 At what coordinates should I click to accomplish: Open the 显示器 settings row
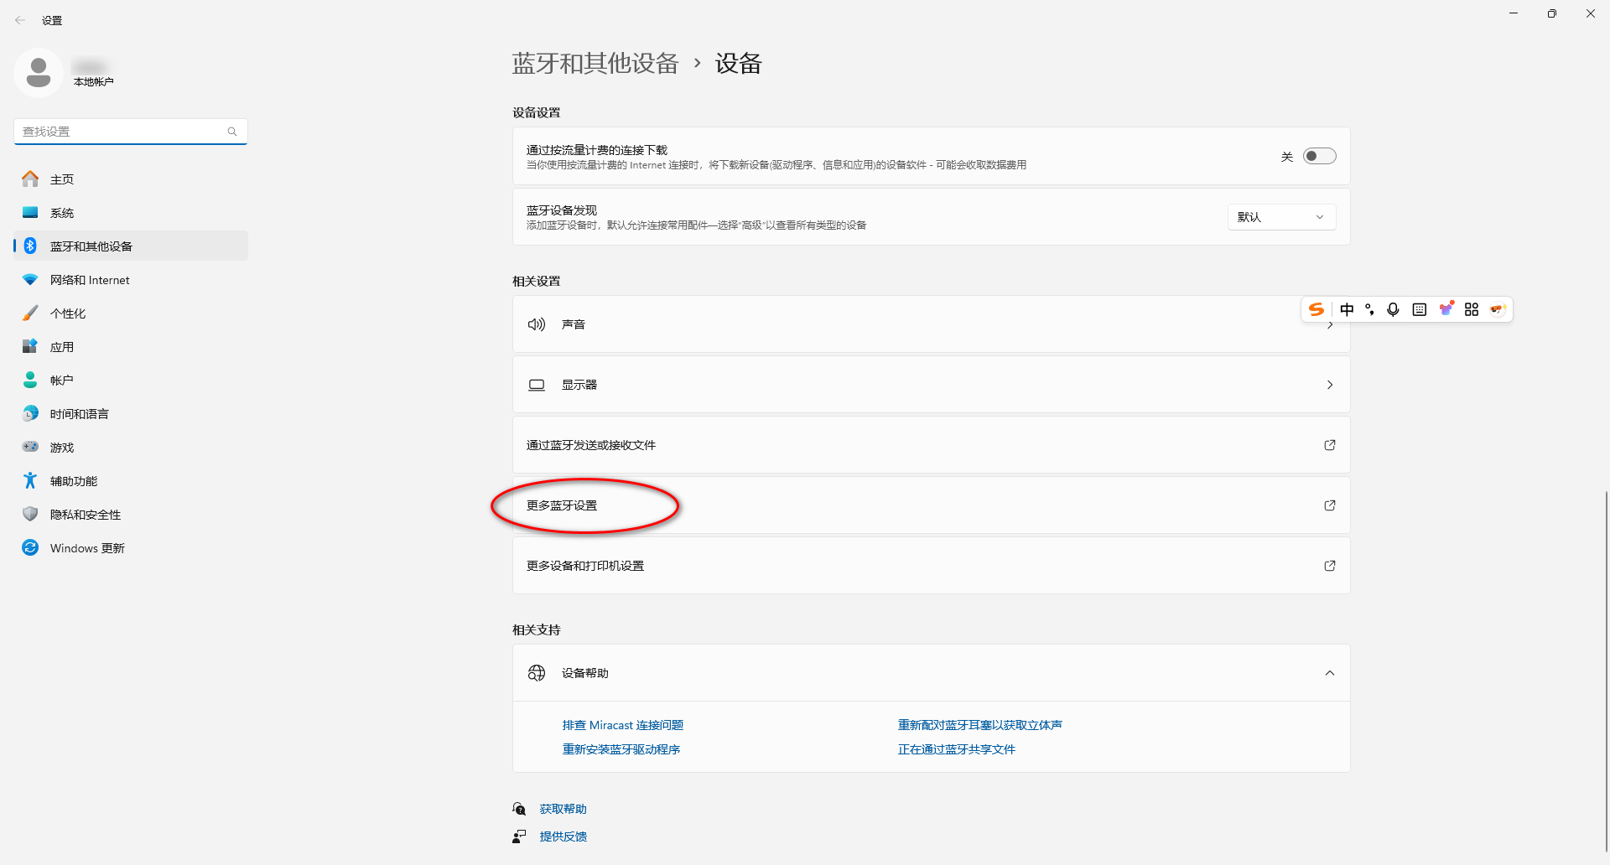point(931,385)
